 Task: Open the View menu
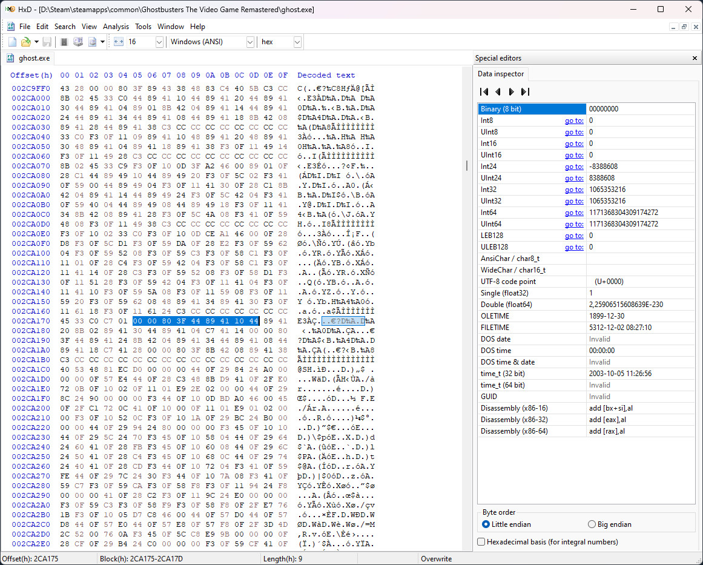(89, 27)
